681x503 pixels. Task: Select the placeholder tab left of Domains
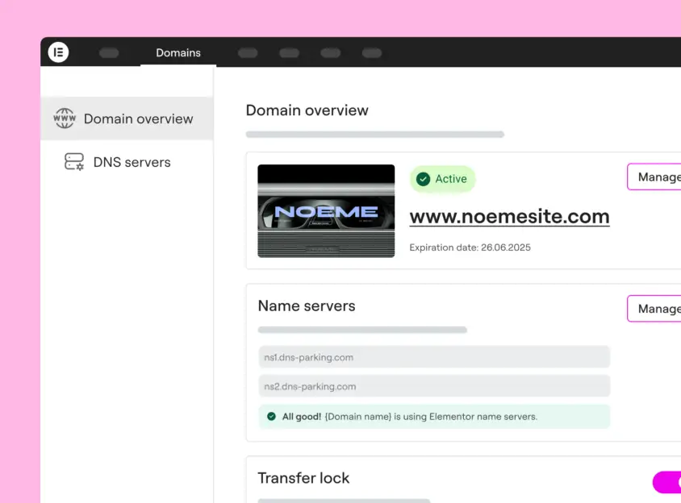tap(109, 53)
